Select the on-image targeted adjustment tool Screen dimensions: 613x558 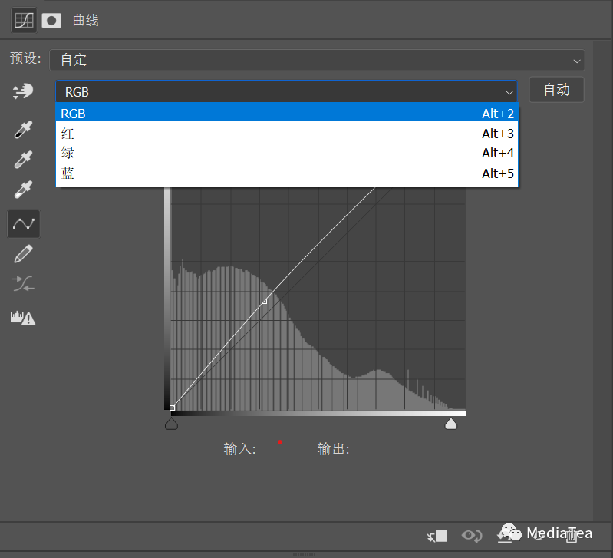[23, 91]
